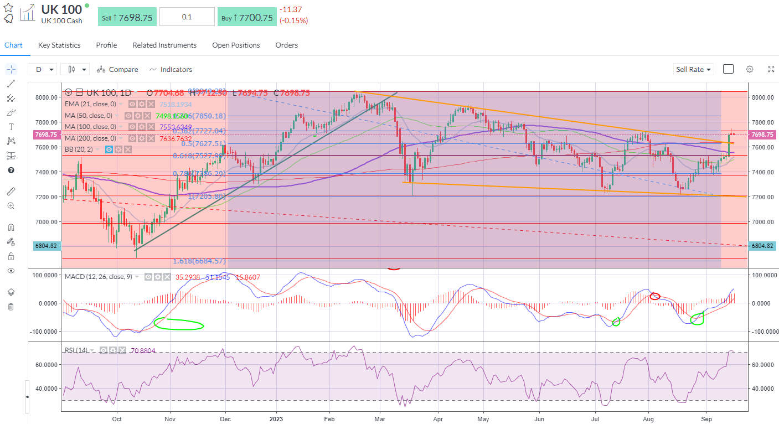Open chart settings gear icon
779x424 pixels.
[x=750, y=69]
